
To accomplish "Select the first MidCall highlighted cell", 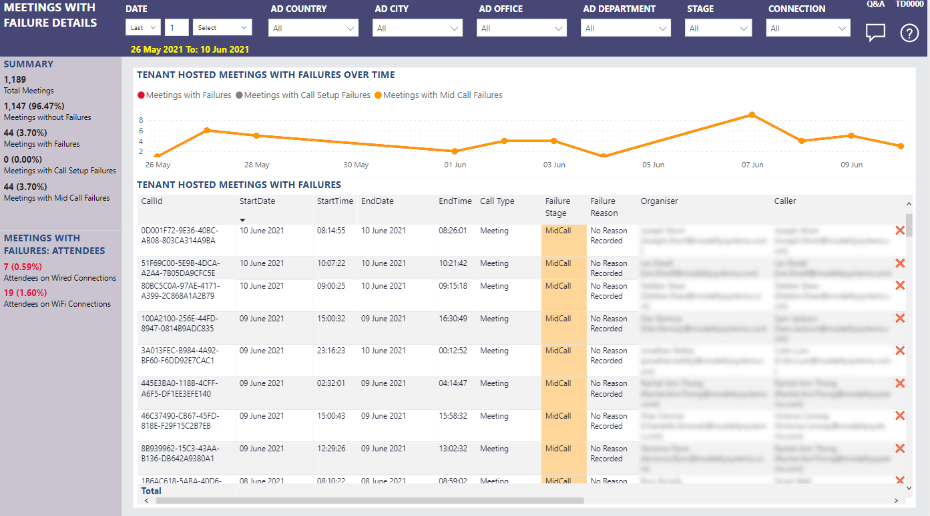I will 563,240.
